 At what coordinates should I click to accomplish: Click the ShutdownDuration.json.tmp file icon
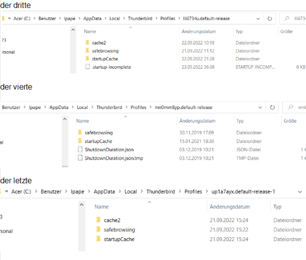(x=80, y=158)
